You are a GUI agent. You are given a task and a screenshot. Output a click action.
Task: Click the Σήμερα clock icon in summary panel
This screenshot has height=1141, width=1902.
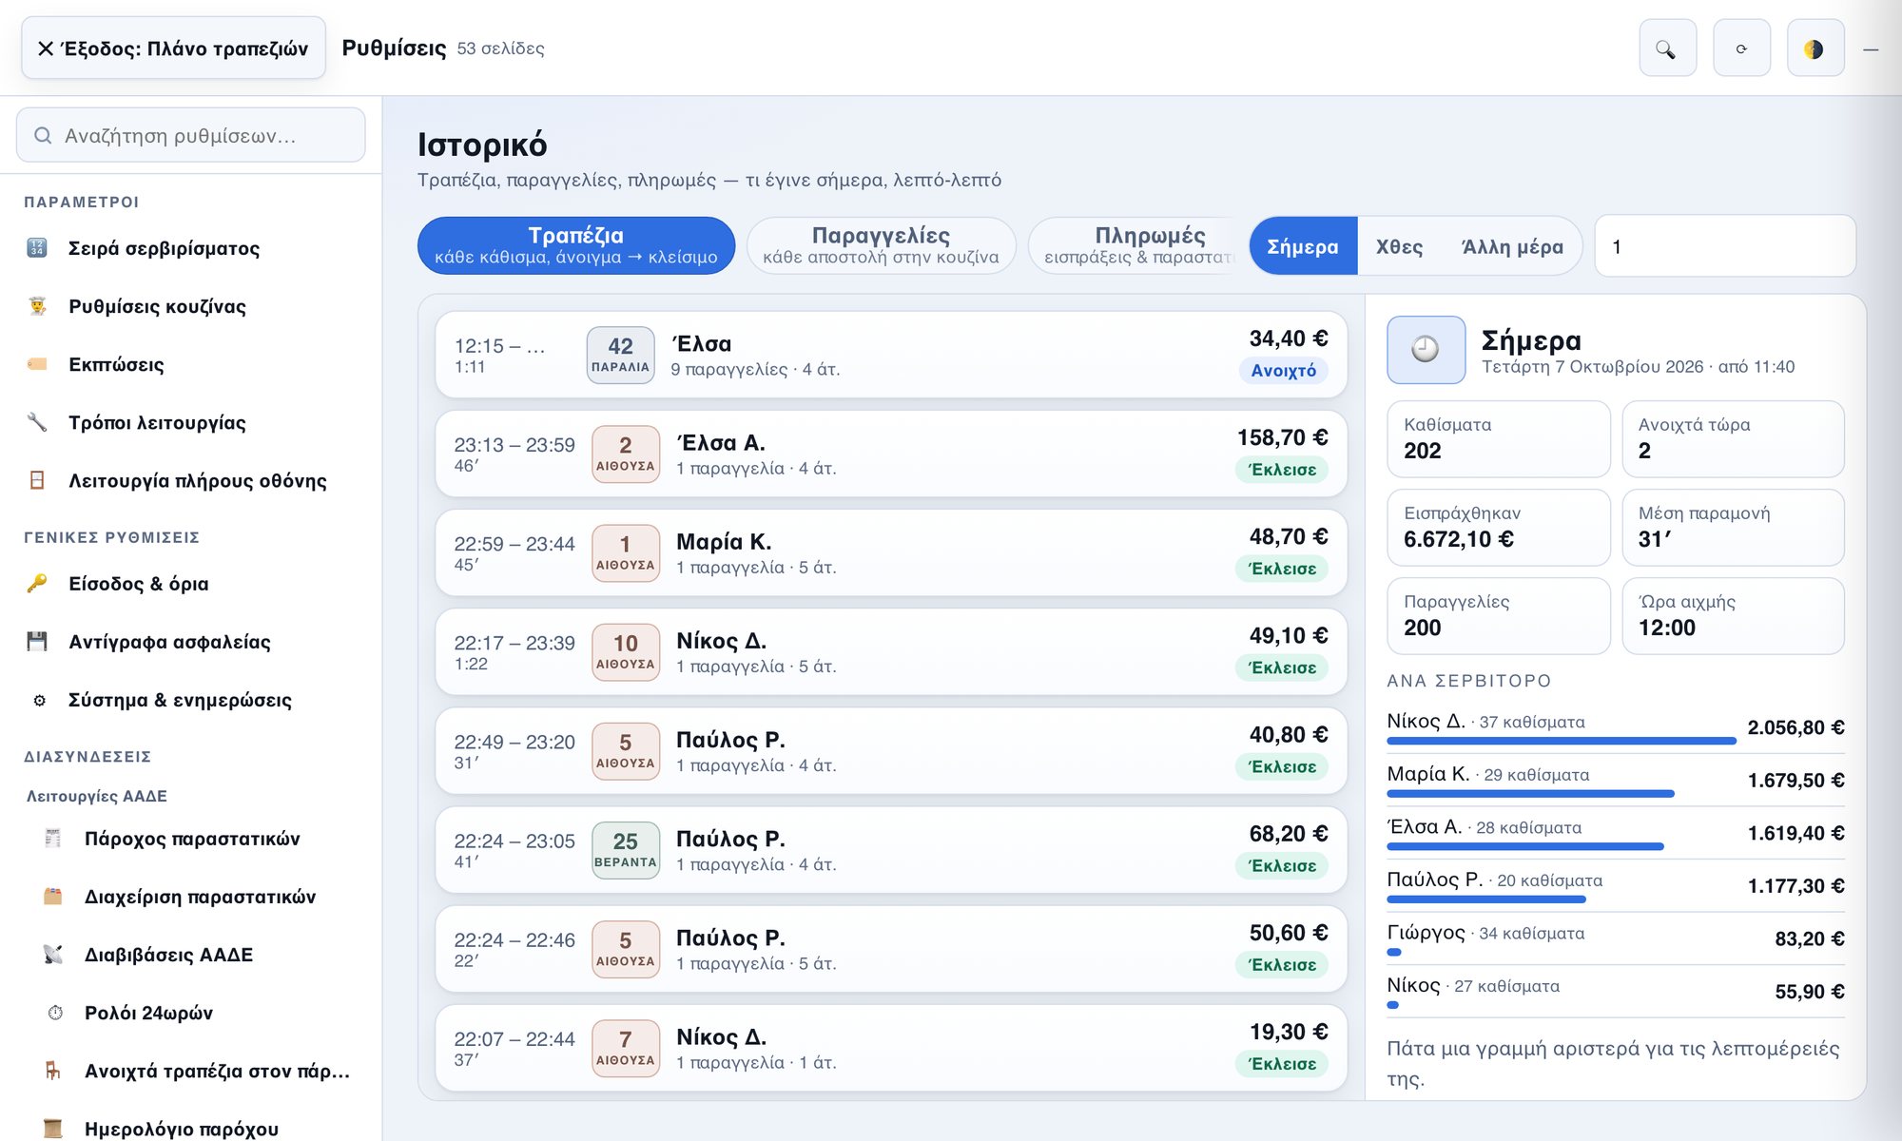tap(1426, 350)
